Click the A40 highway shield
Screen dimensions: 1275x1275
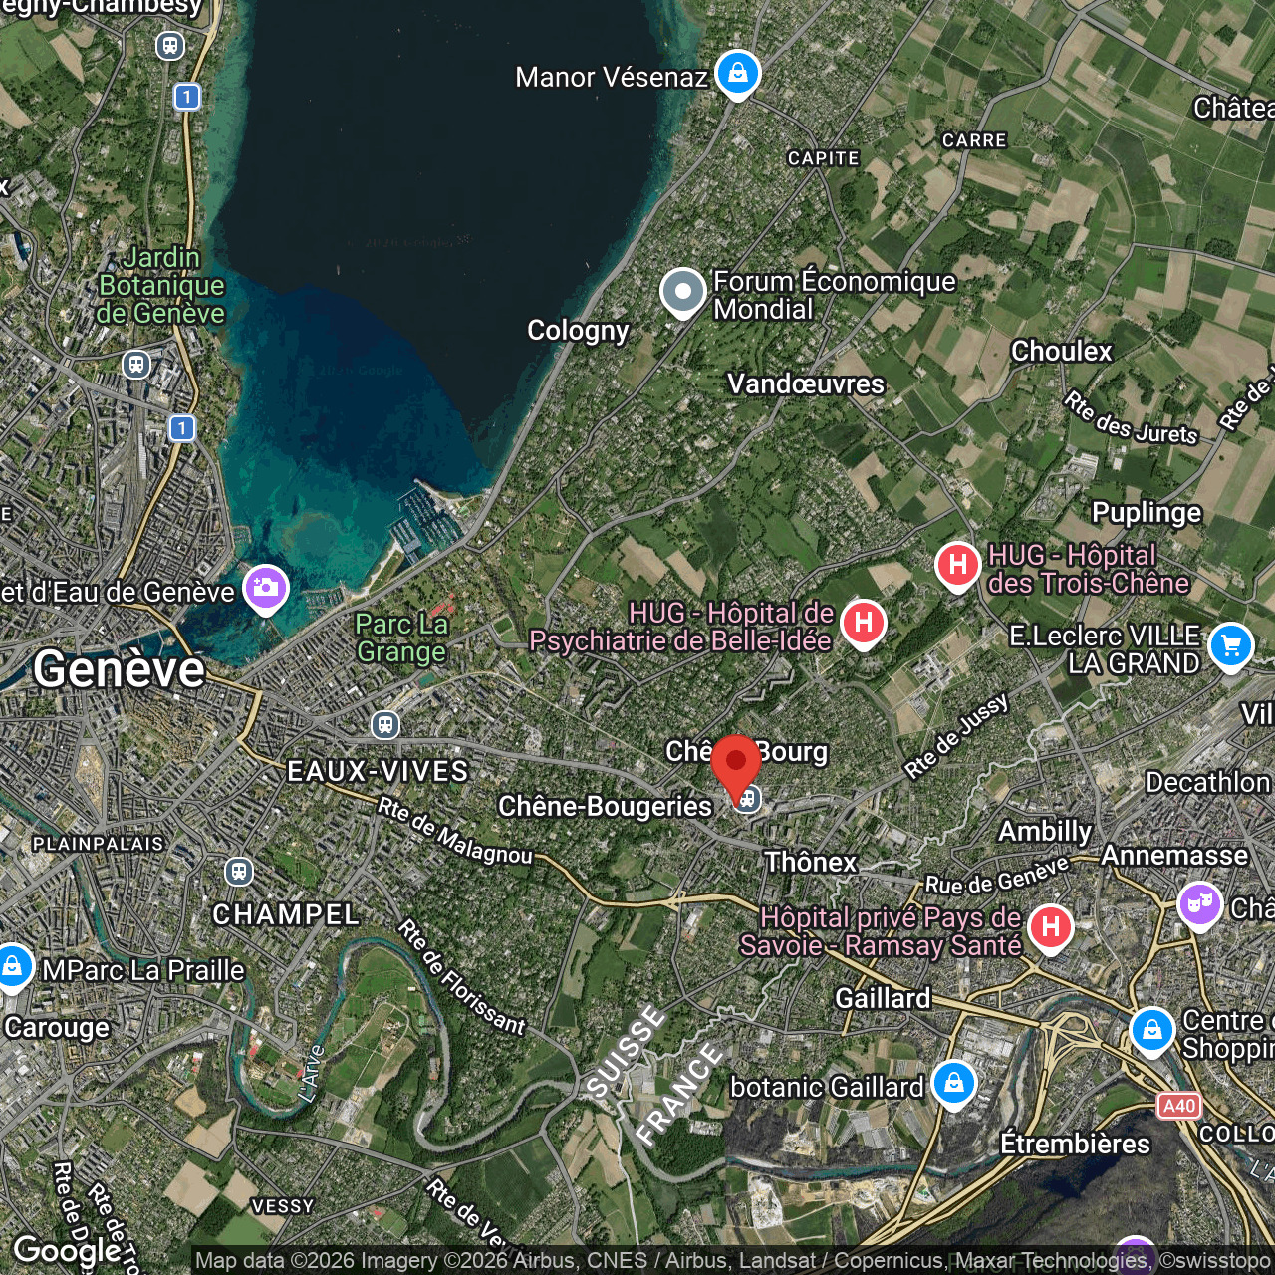point(1179,1106)
